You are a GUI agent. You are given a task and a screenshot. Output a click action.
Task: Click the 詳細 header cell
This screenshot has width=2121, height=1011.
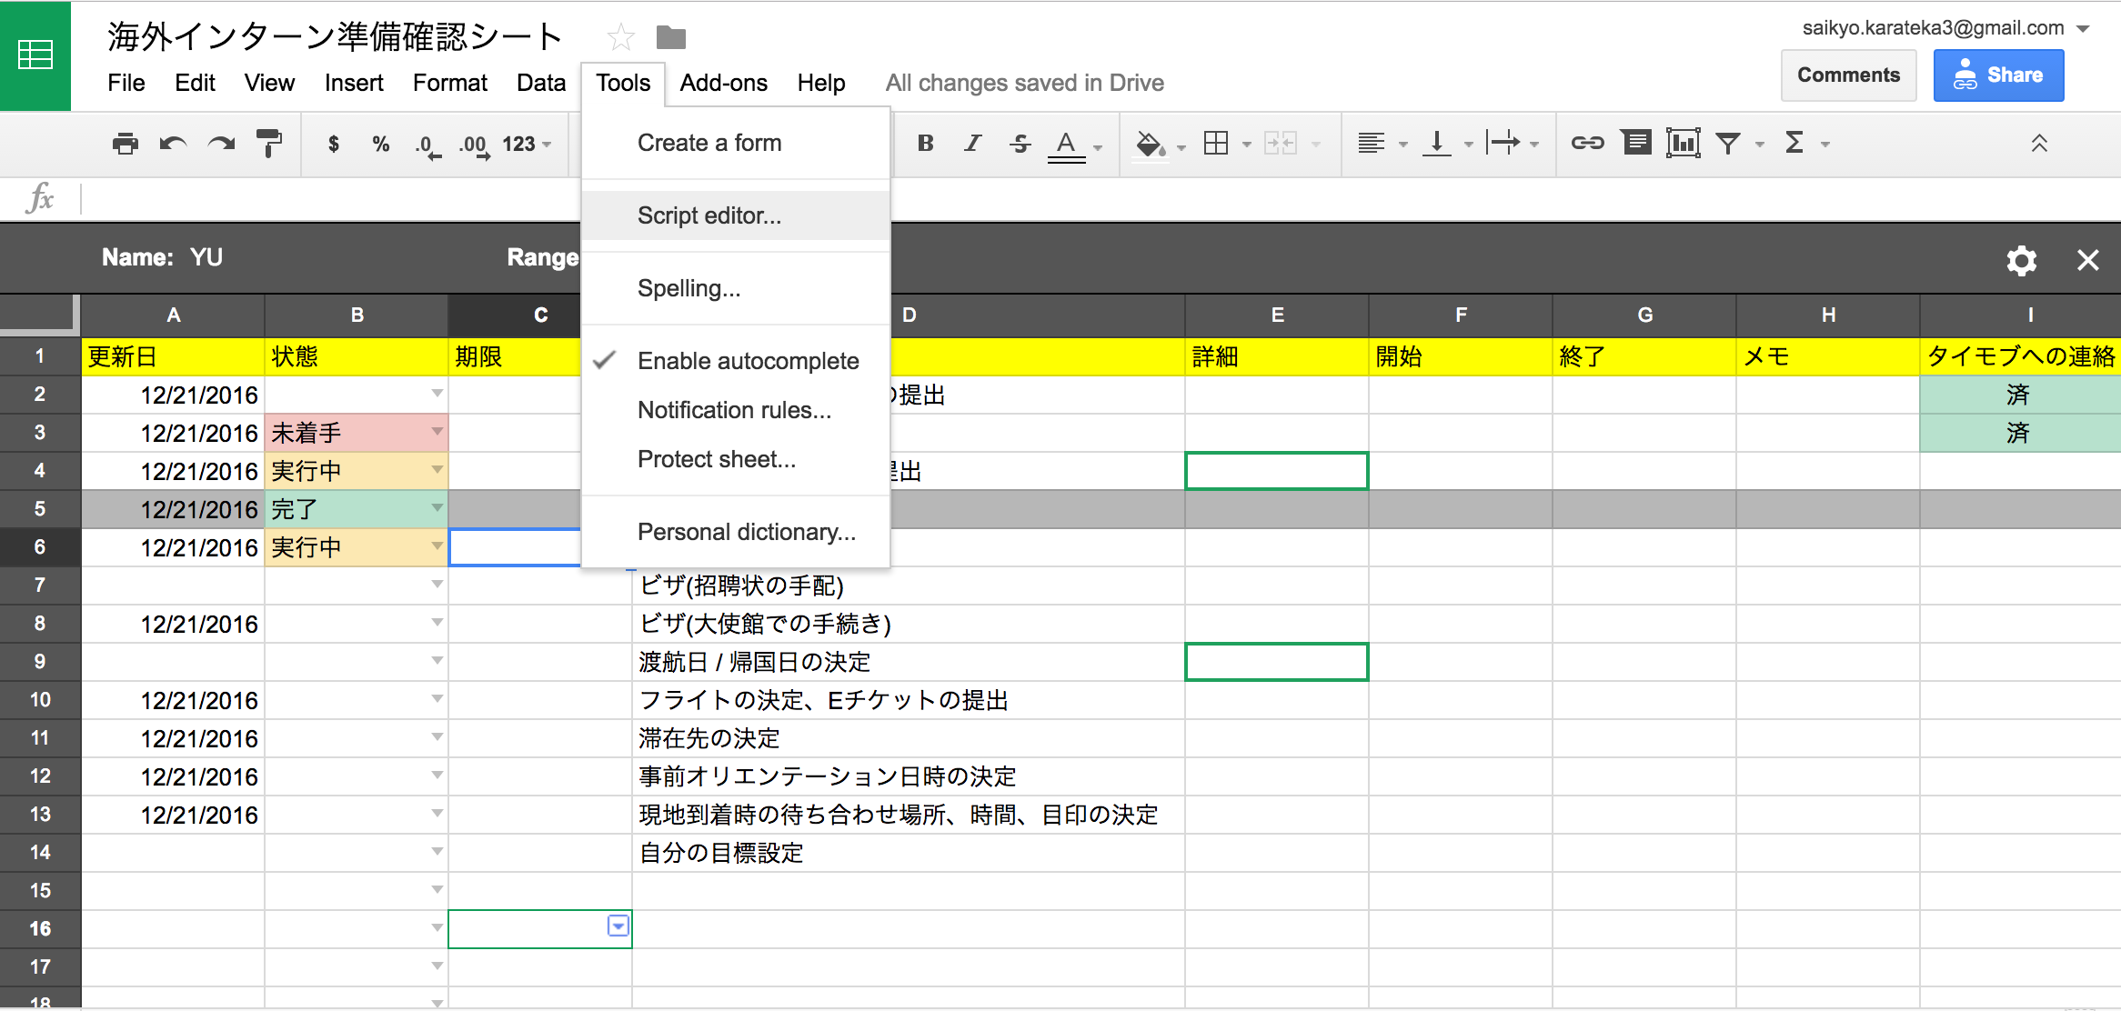(x=1277, y=356)
